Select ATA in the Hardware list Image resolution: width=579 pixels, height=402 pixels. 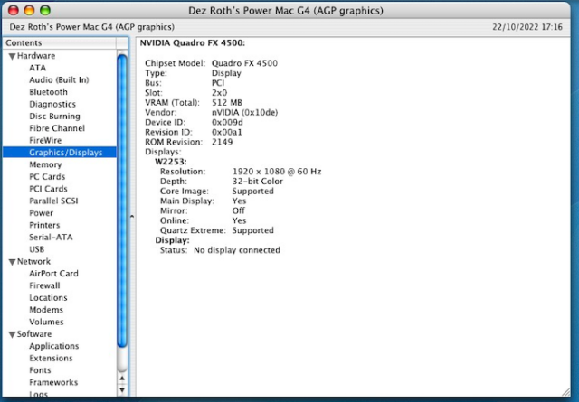point(38,68)
